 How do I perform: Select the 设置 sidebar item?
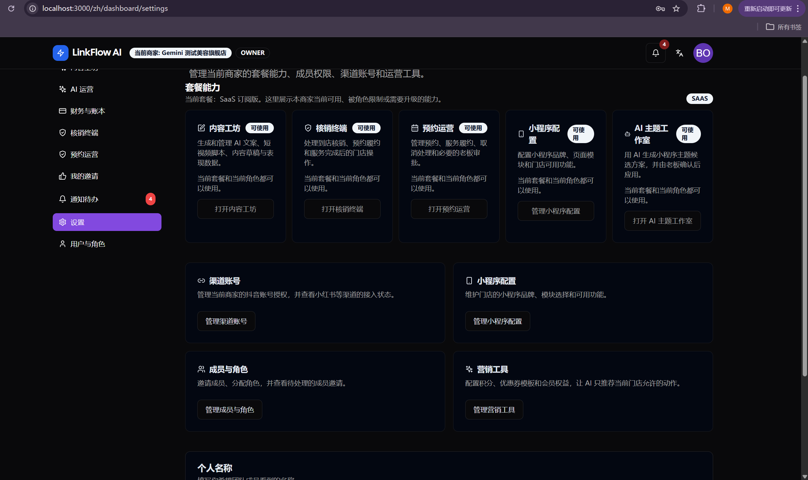pyautogui.click(x=107, y=222)
